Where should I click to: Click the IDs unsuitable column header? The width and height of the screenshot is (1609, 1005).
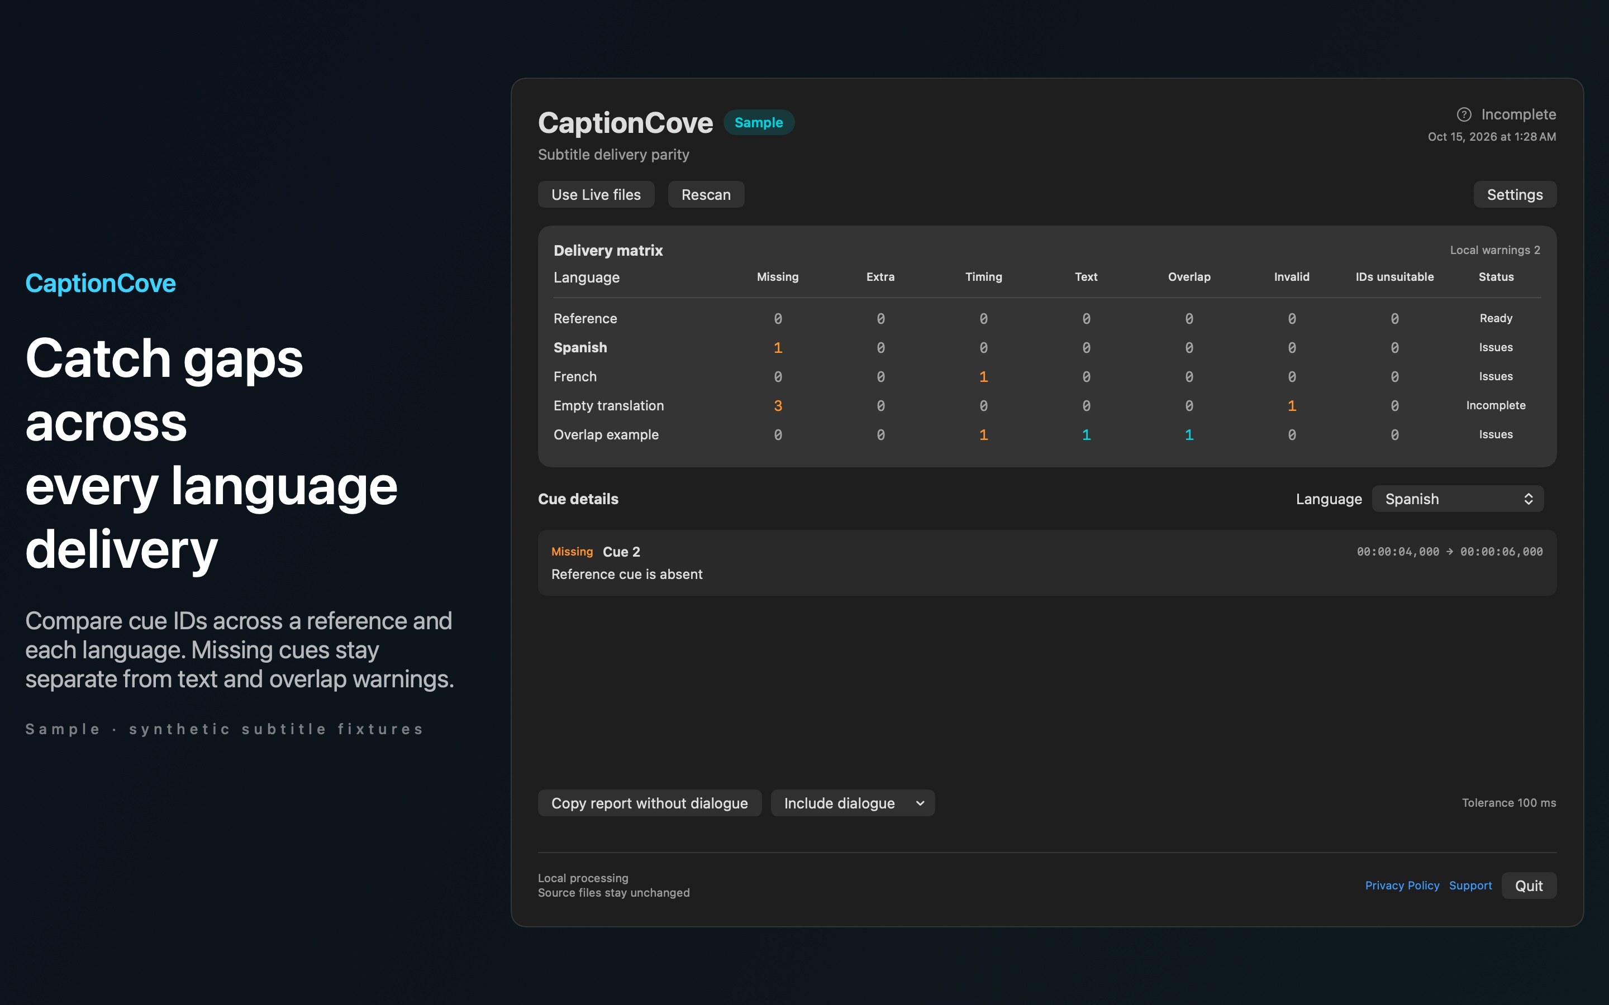coord(1394,277)
